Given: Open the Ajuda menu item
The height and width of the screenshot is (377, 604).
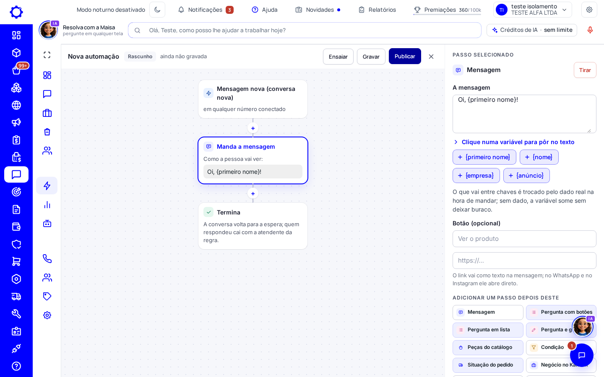Looking at the screenshot, I should point(264,10).
